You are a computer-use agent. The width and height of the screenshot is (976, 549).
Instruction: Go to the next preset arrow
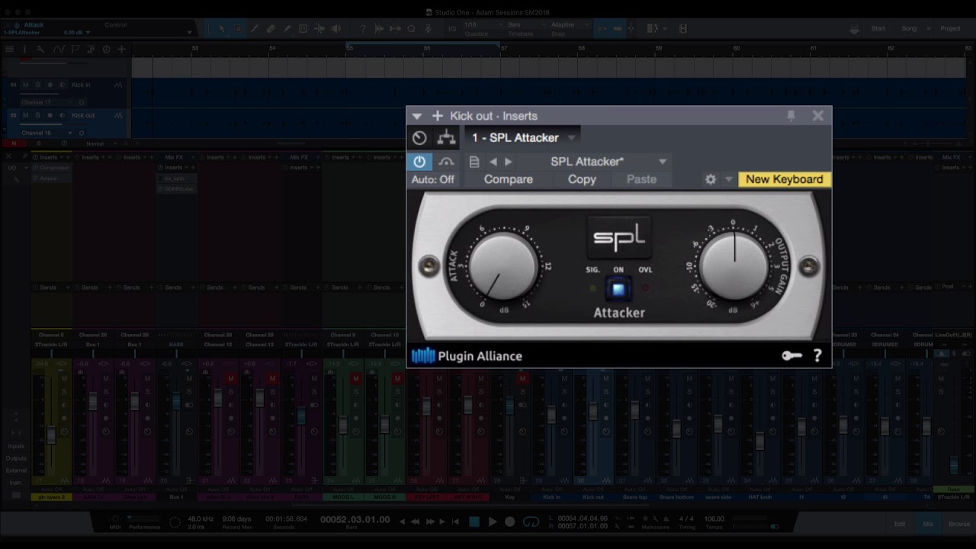point(509,162)
